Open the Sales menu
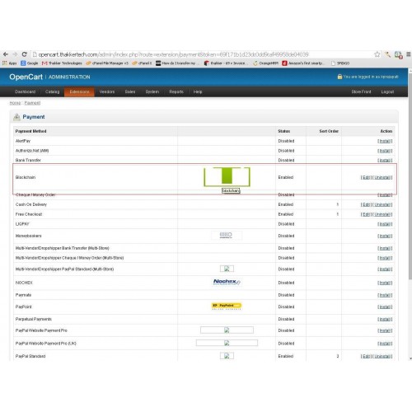The image size is (412, 412). point(130,91)
